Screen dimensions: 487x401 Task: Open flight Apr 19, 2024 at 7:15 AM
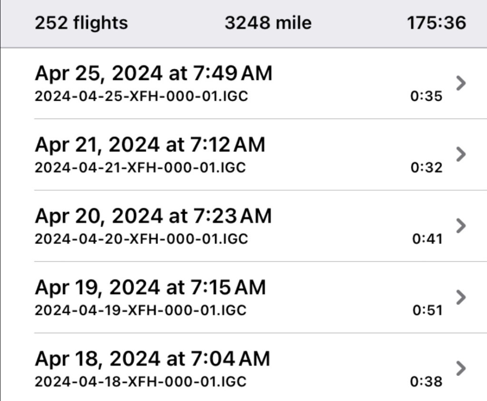[150, 287]
